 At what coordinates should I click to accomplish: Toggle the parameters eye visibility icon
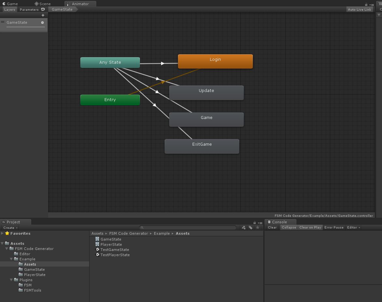point(43,9)
